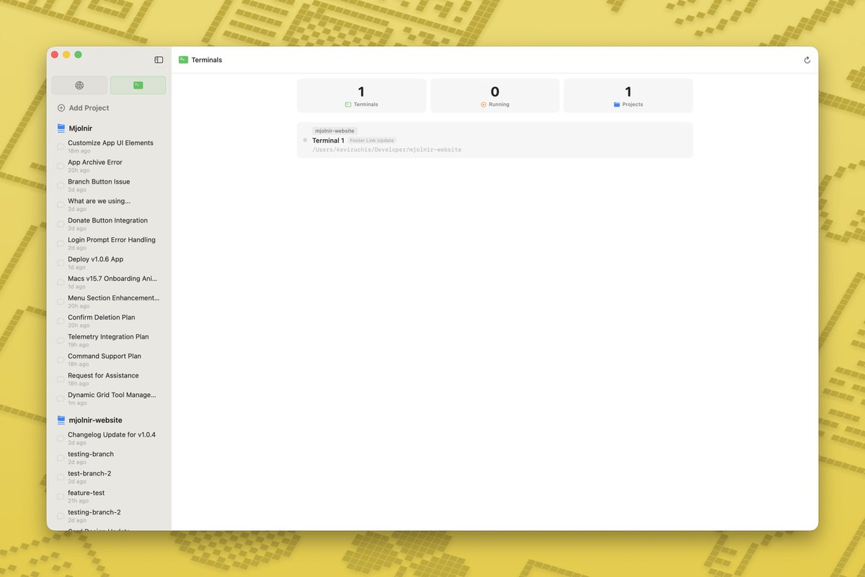The width and height of the screenshot is (865, 577).
Task: Open the Branch Button Issue chat
Action: pyautogui.click(x=110, y=185)
